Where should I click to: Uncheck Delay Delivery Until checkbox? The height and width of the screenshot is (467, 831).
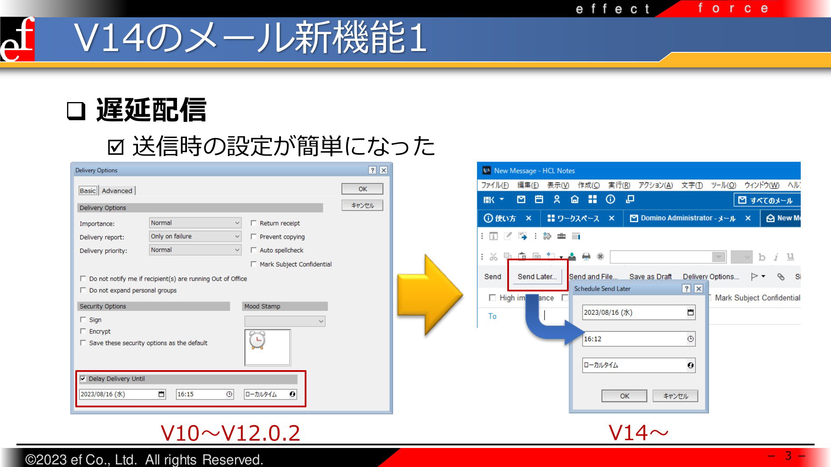click(x=83, y=378)
